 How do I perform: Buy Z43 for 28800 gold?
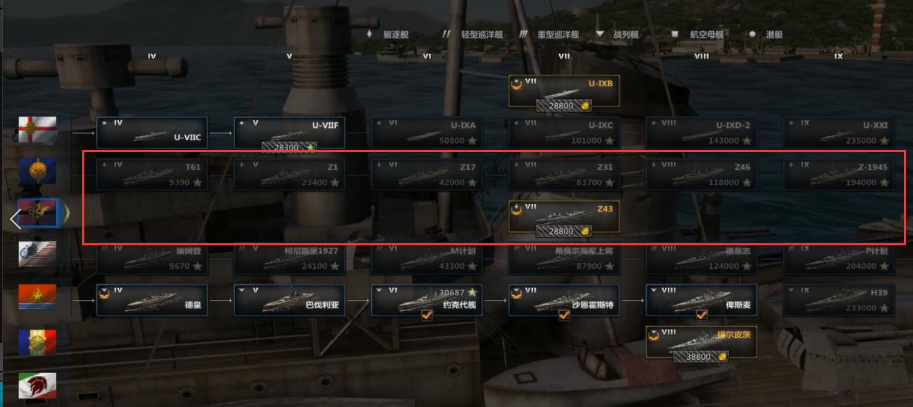pyautogui.click(x=564, y=231)
